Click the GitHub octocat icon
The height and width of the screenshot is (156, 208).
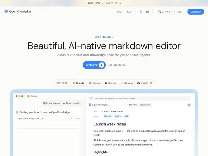tap(160, 12)
